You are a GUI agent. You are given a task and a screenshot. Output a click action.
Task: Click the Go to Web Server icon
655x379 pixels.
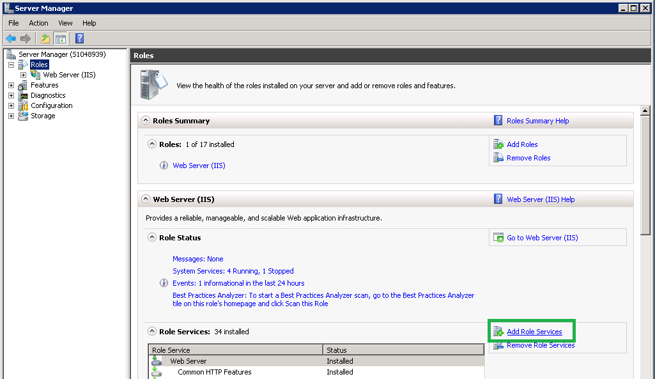click(x=498, y=238)
